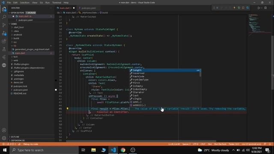The height and width of the screenshot is (154, 274).
Task: Stop debugging with the red square
Action: coord(243,8)
